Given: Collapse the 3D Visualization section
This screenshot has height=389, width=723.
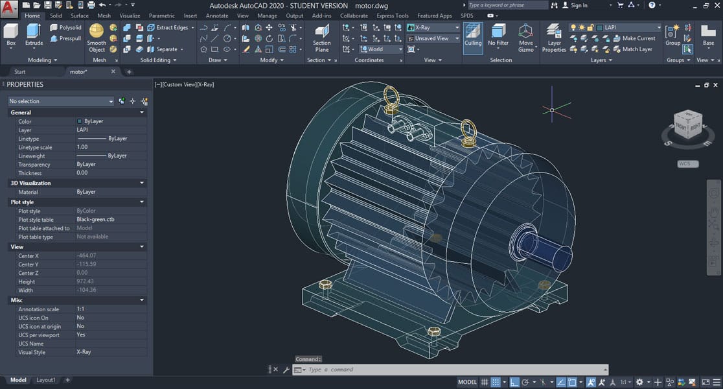Looking at the screenshot, I should (x=142, y=183).
